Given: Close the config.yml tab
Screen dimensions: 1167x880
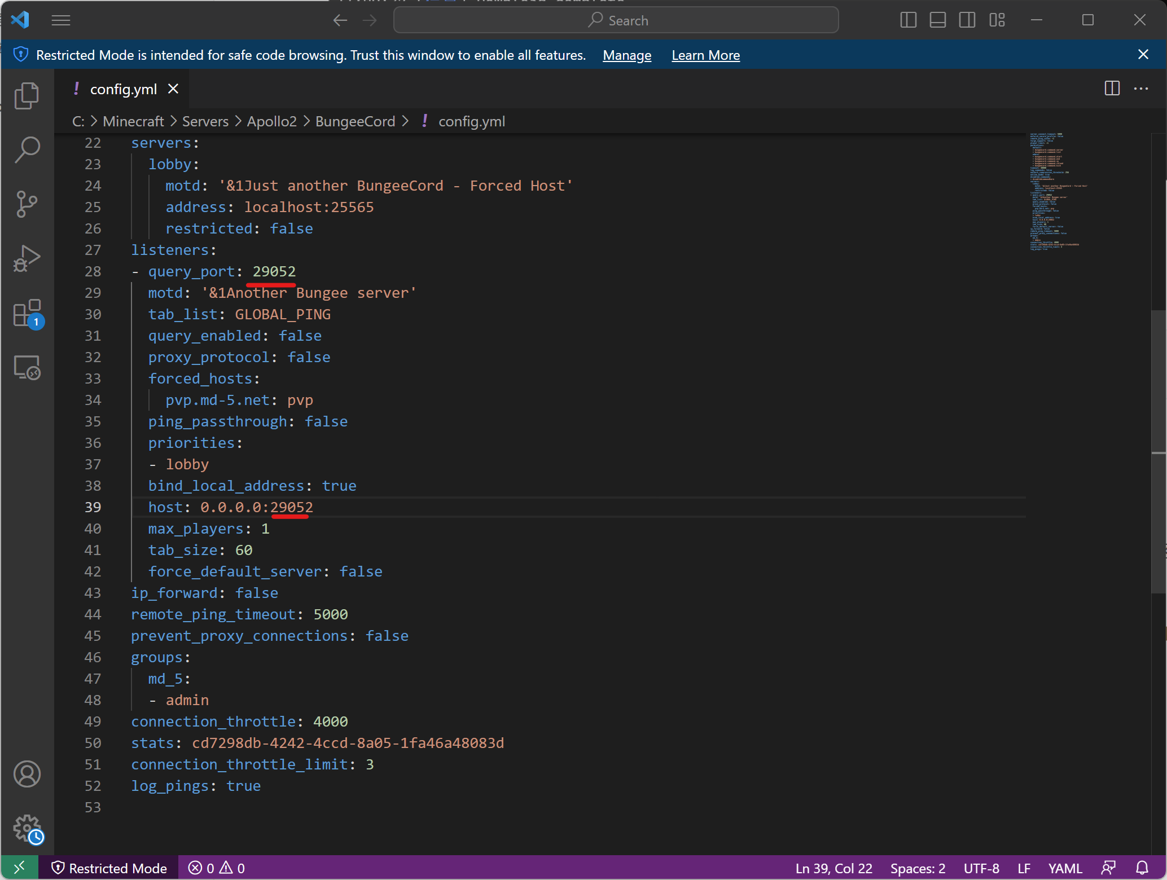Looking at the screenshot, I should (x=173, y=89).
